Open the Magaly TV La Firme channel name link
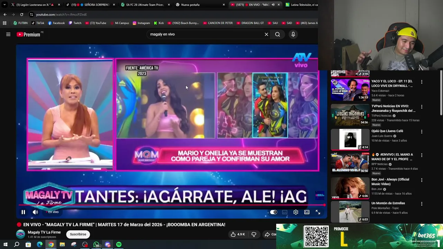 tap(44, 232)
